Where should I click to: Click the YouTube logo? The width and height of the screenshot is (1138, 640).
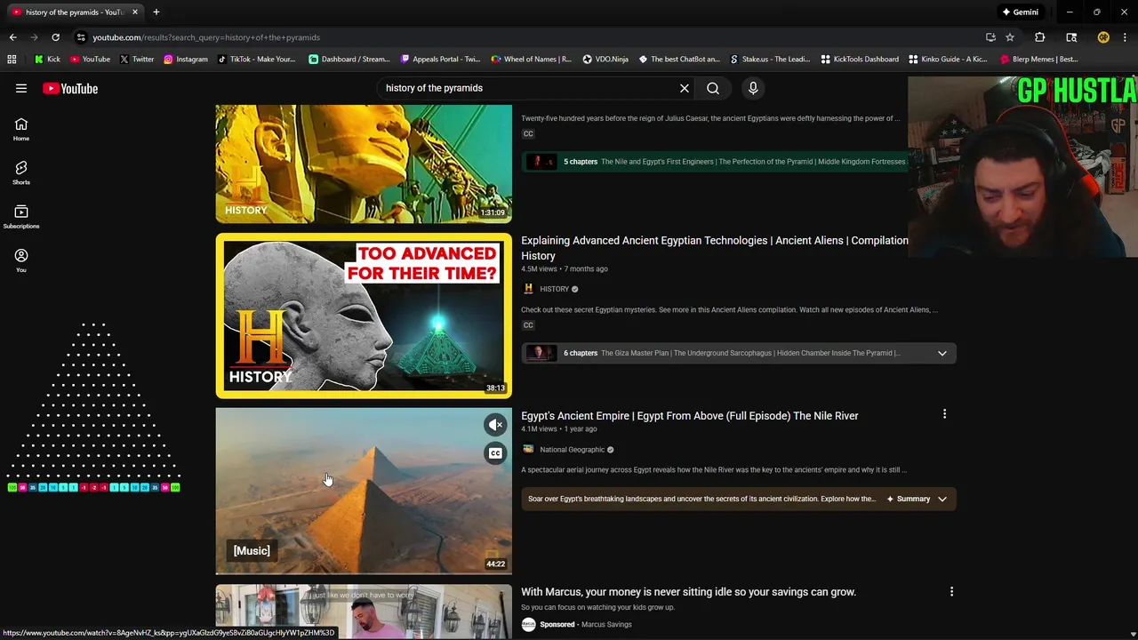(70, 88)
